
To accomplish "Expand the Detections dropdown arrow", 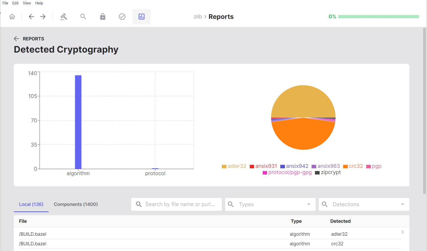I will pos(403,204).
